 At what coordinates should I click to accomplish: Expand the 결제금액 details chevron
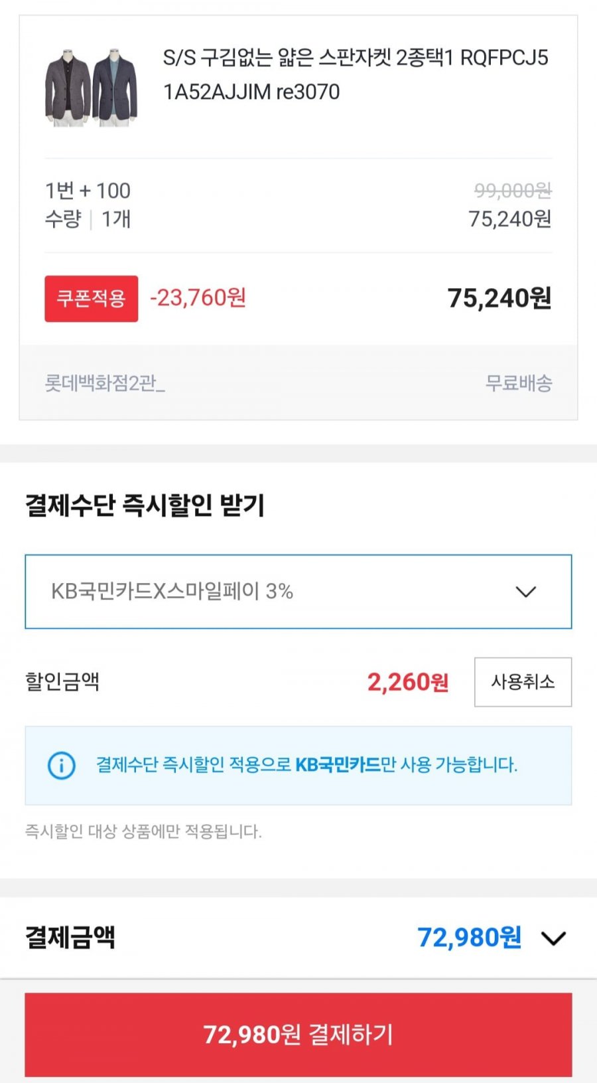click(553, 938)
